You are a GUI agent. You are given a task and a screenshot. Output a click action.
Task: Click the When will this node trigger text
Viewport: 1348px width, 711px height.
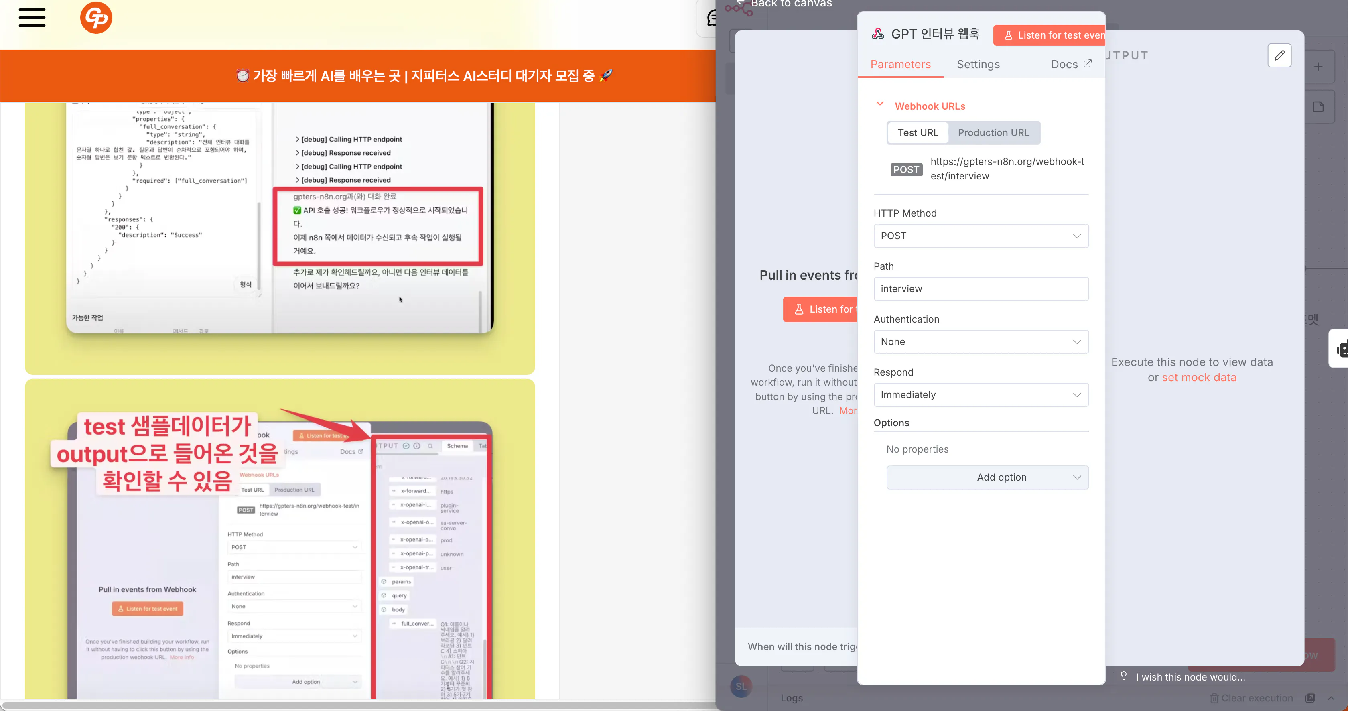point(802,647)
